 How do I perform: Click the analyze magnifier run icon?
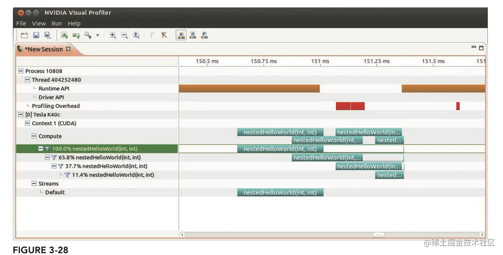click(x=88, y=35)
